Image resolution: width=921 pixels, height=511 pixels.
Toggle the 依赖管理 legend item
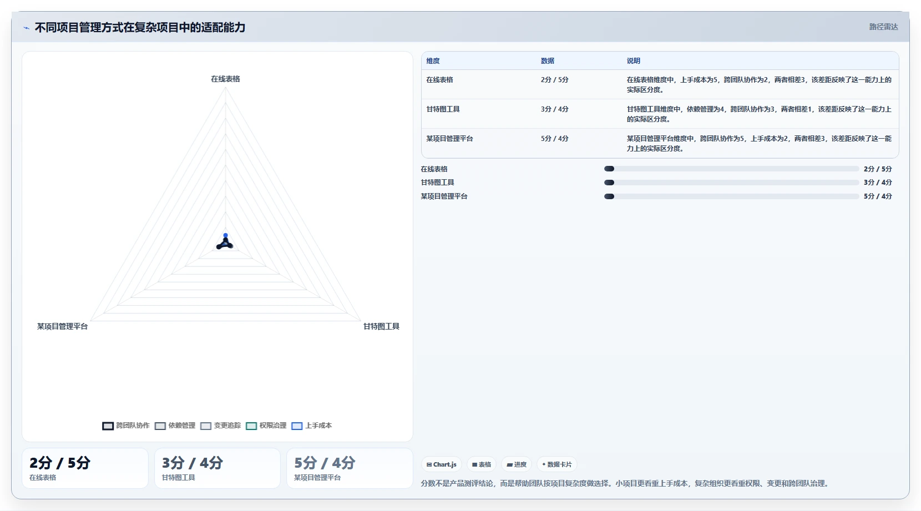point(175,426)
